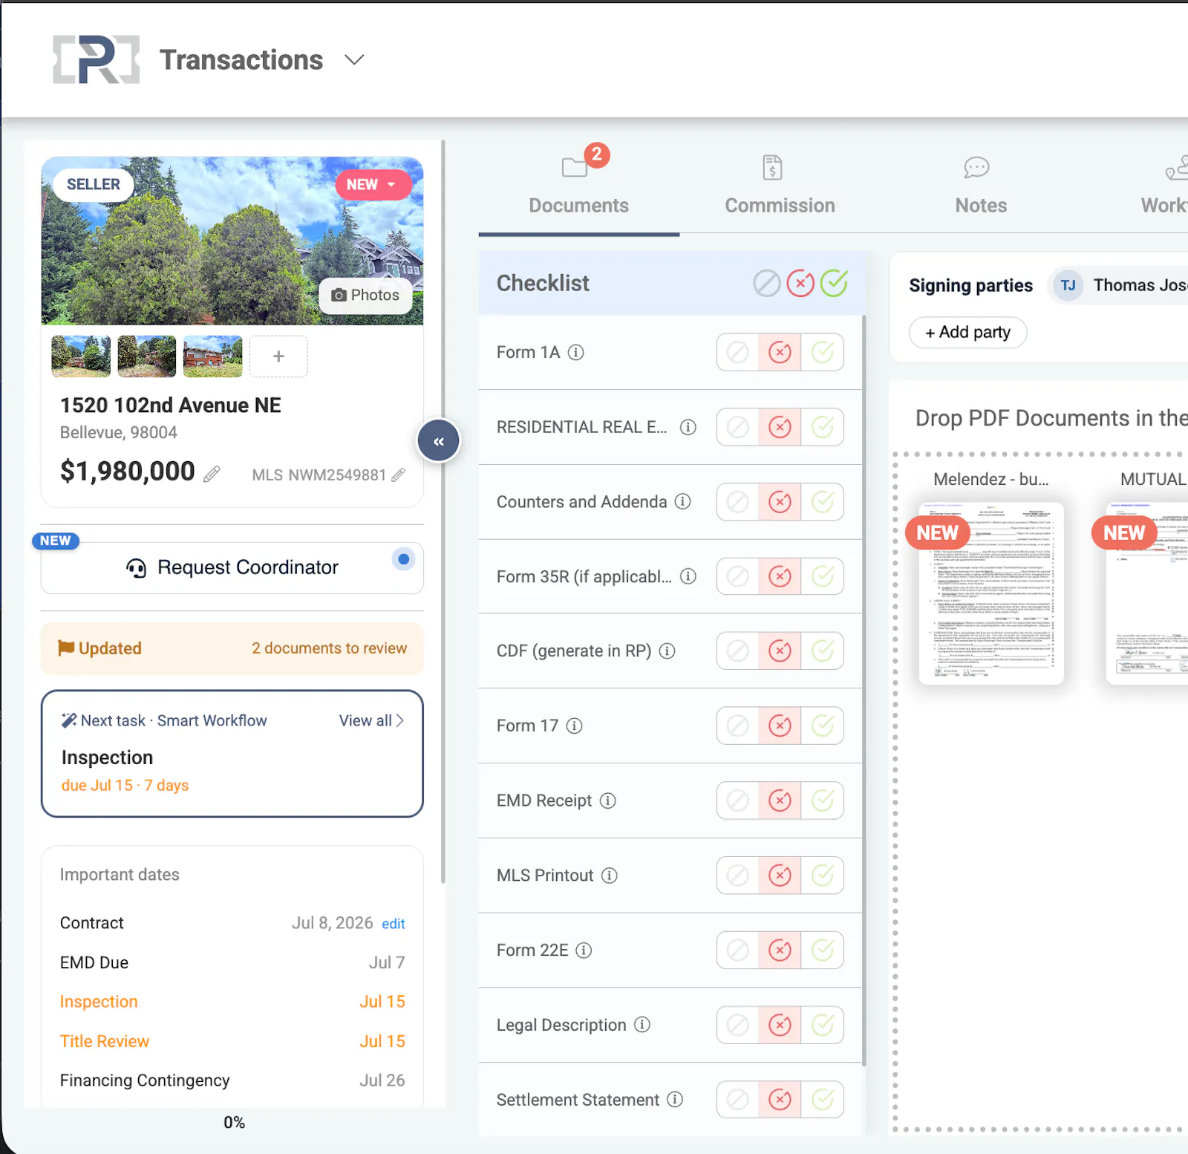Mark EMD Receipt as complete

click(x=823, y=801)
